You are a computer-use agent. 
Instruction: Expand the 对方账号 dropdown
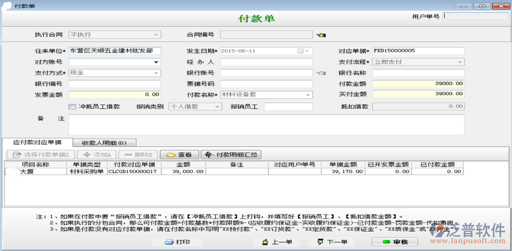pos(156,62)
